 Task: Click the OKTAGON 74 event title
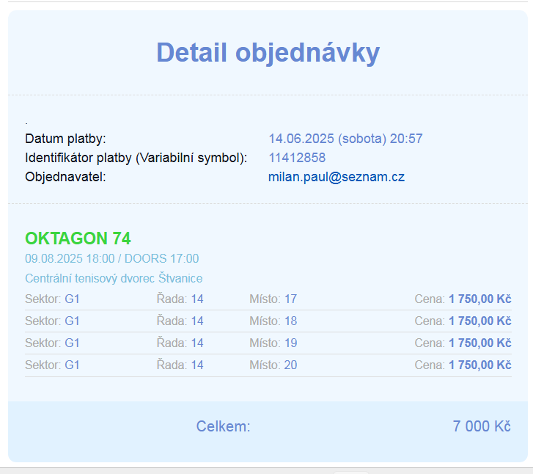pyautogui.click(x=78, y=238)
